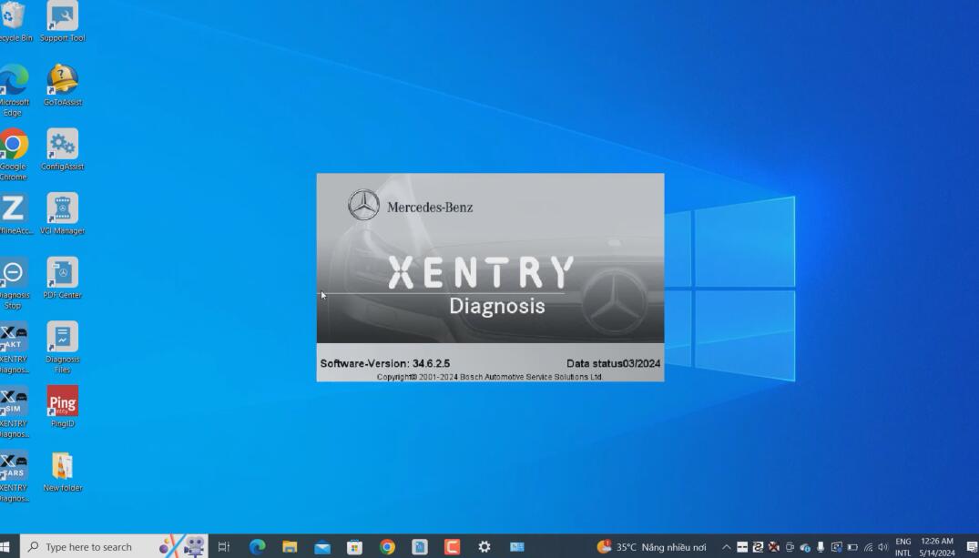Open File Explorer from the taskbar
979x558 pixels.
(x=290, y=547)
